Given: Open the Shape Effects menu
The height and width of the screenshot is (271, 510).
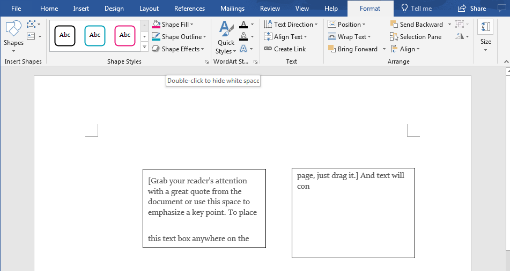Looking at the screenshot, I should (178, 49).
